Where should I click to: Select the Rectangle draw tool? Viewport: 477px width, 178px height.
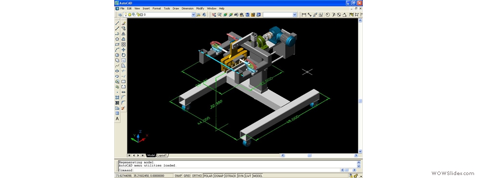[117, 44]
